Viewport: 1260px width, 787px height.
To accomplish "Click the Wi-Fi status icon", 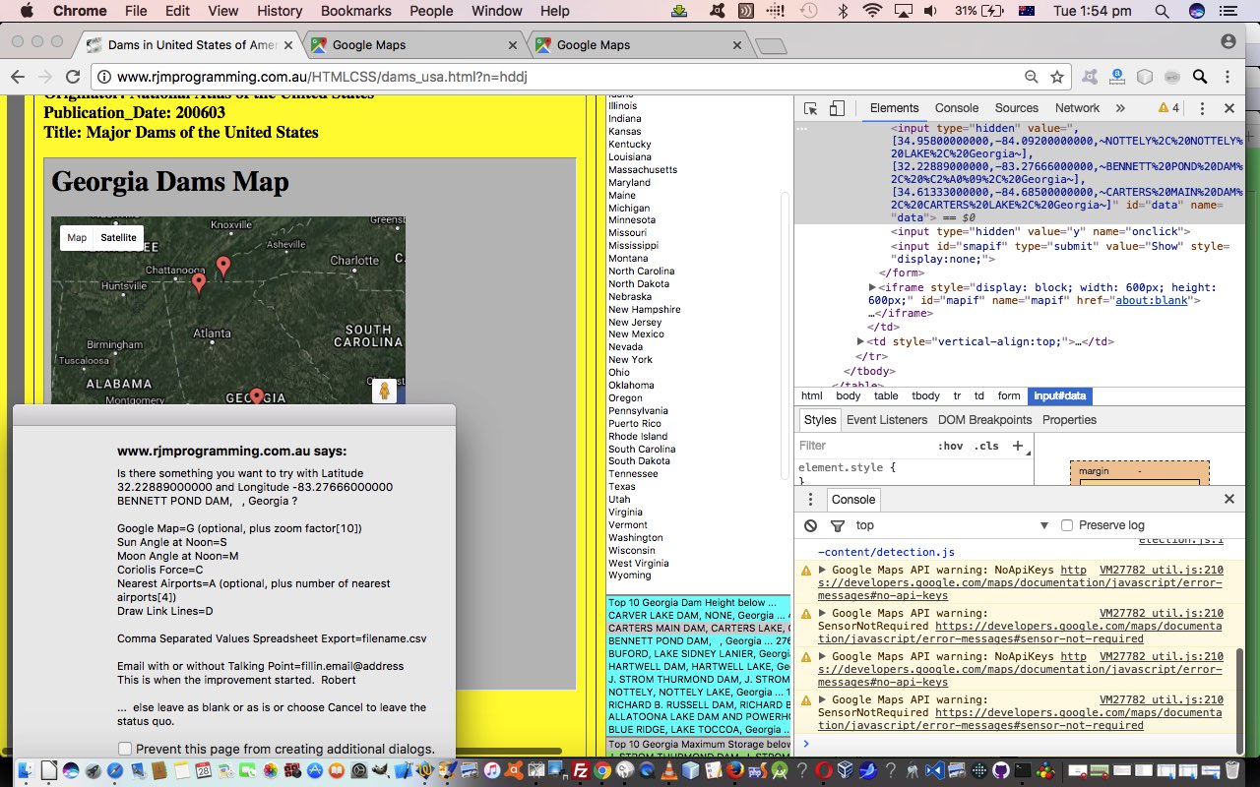I will click(871, 11).
